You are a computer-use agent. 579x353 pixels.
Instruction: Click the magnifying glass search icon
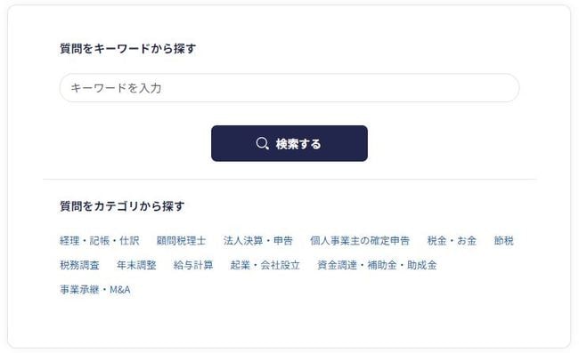[262, 143]
